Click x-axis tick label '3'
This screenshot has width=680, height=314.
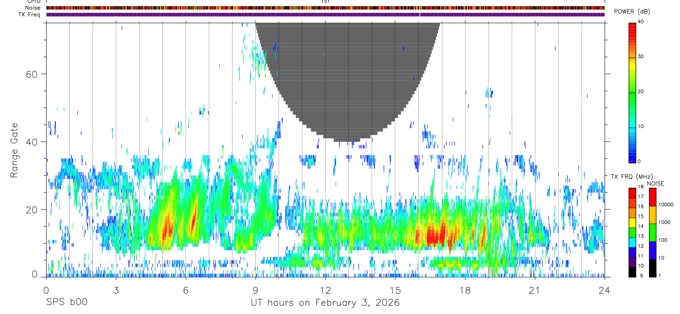pyautogui.click(x=116, y=291)
